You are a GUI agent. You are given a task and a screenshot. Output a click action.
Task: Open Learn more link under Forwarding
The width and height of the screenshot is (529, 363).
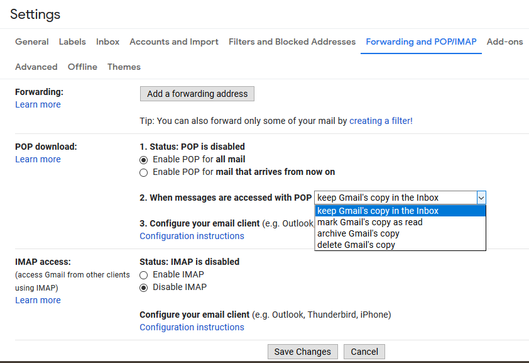38,104
